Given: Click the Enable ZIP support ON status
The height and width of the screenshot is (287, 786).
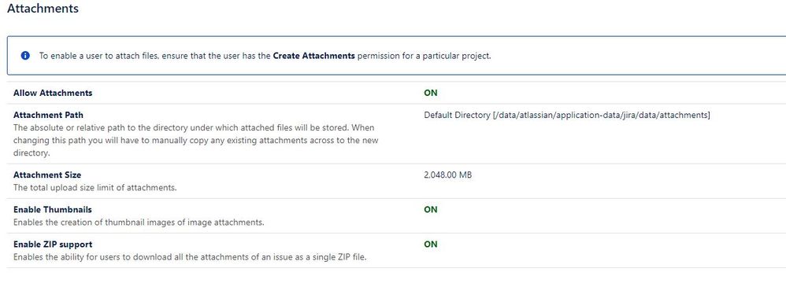Looking at the screenshot, I should 431,245.
